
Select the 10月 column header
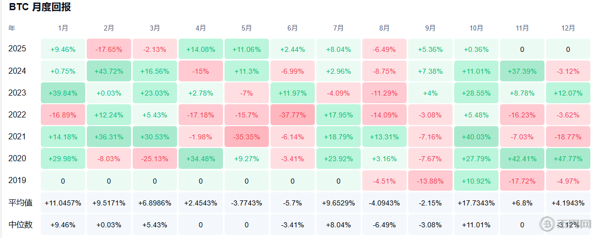pyautogui.click(x=476, y=28)
